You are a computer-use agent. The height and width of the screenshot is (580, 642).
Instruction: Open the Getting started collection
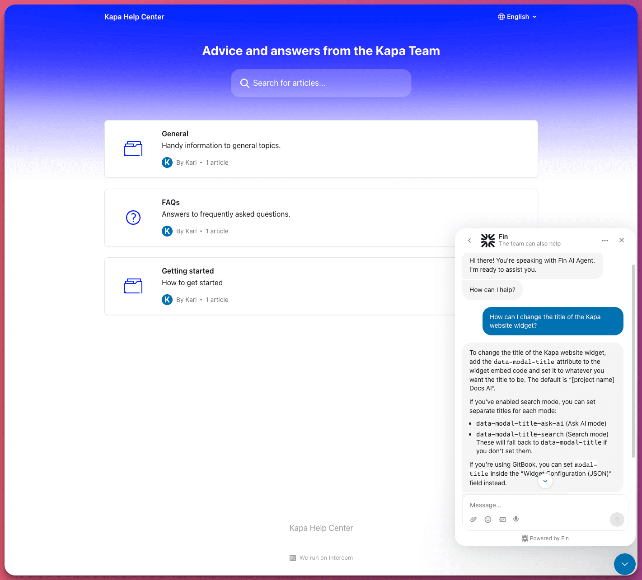click(280, 286)
